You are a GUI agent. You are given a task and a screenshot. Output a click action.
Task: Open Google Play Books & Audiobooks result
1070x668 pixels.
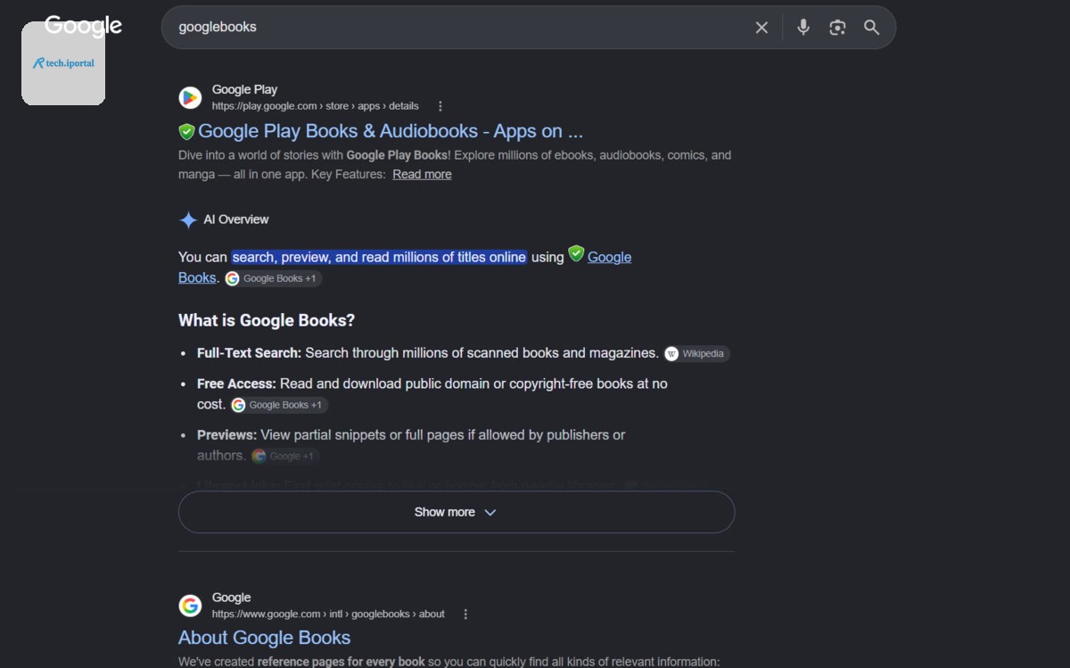tap(391, 131)
